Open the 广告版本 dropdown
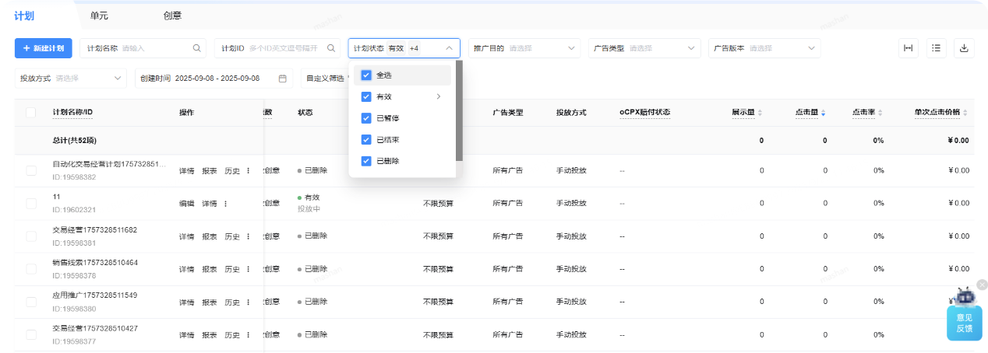Image resolution: width=988 pixels, height=353 pixels. 765,48
